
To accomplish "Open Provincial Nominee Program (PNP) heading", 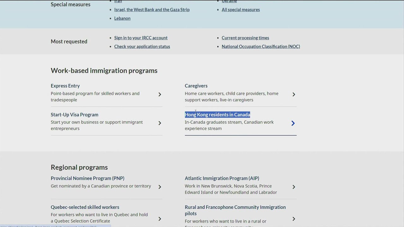I will click(x=87, y=178).
